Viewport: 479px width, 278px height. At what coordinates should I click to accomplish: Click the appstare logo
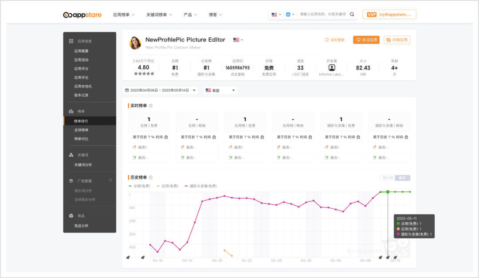(82, 15)
